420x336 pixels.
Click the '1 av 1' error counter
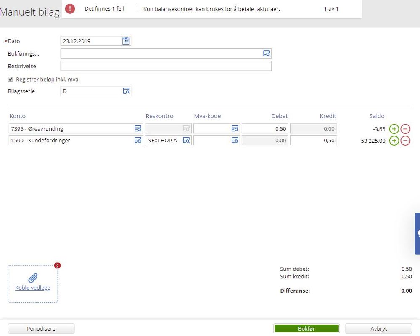coord(331,8)
